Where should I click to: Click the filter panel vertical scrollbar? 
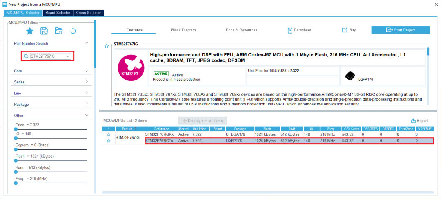pos(95,44)
